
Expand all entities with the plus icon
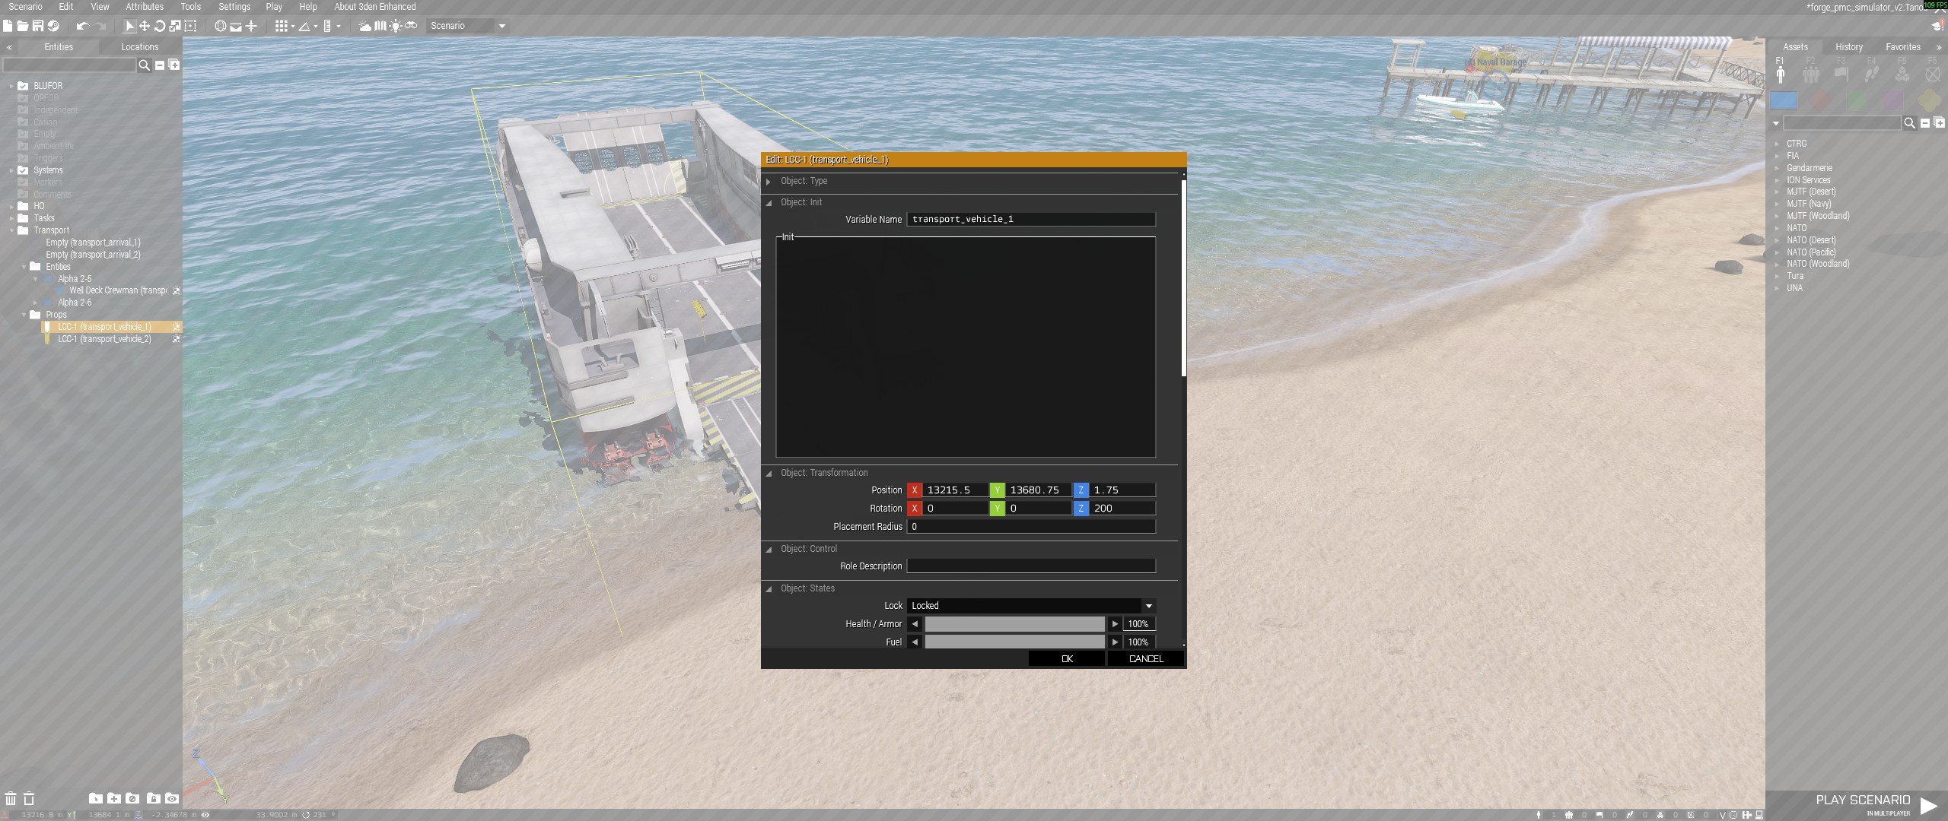pyautogui.click(x=174, y=65)
